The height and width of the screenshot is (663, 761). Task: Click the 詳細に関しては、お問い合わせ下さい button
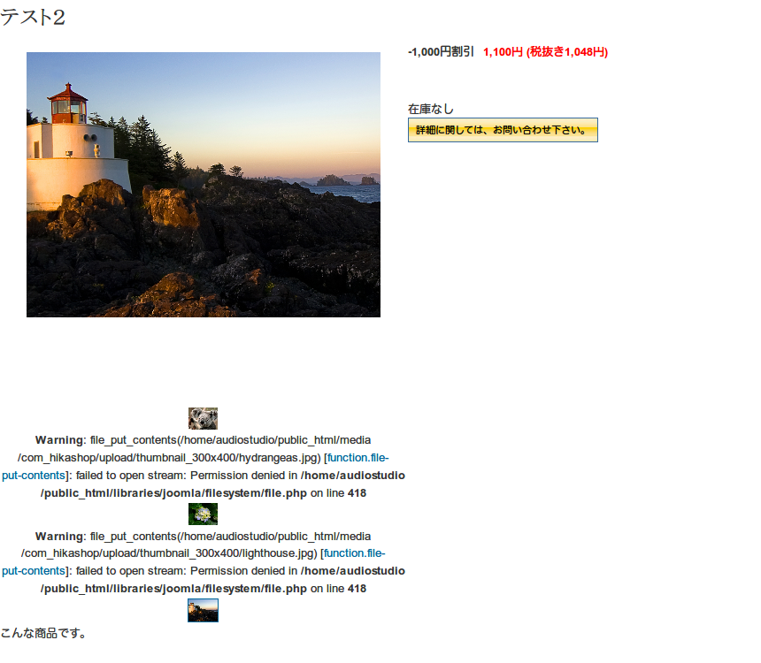tap(503, 130)
